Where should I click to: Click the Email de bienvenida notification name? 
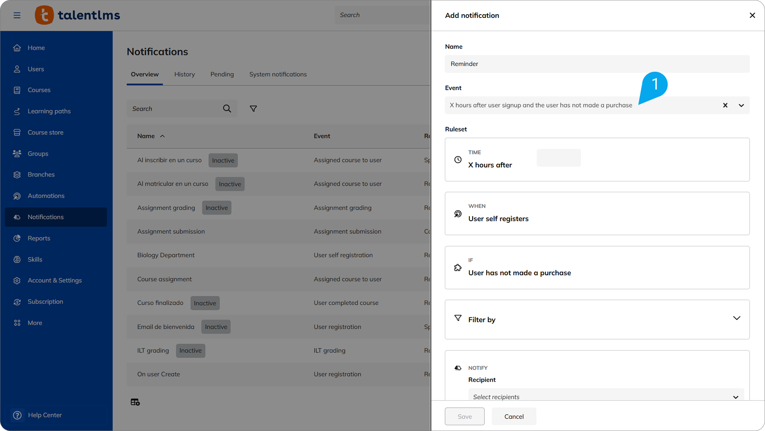pyautogui.click(x=165, y=327)
